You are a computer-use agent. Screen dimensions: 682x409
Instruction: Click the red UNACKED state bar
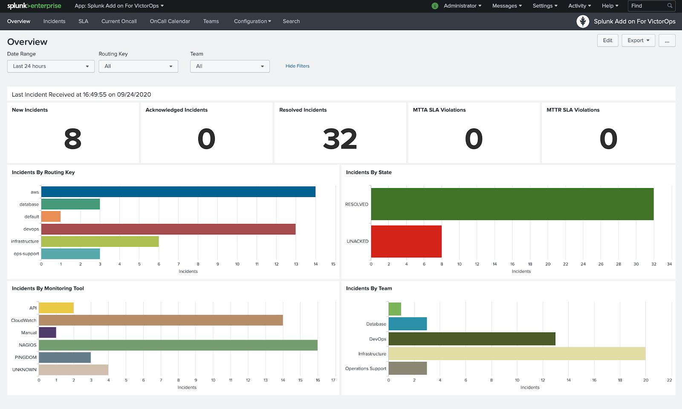(x=406, y=241)
